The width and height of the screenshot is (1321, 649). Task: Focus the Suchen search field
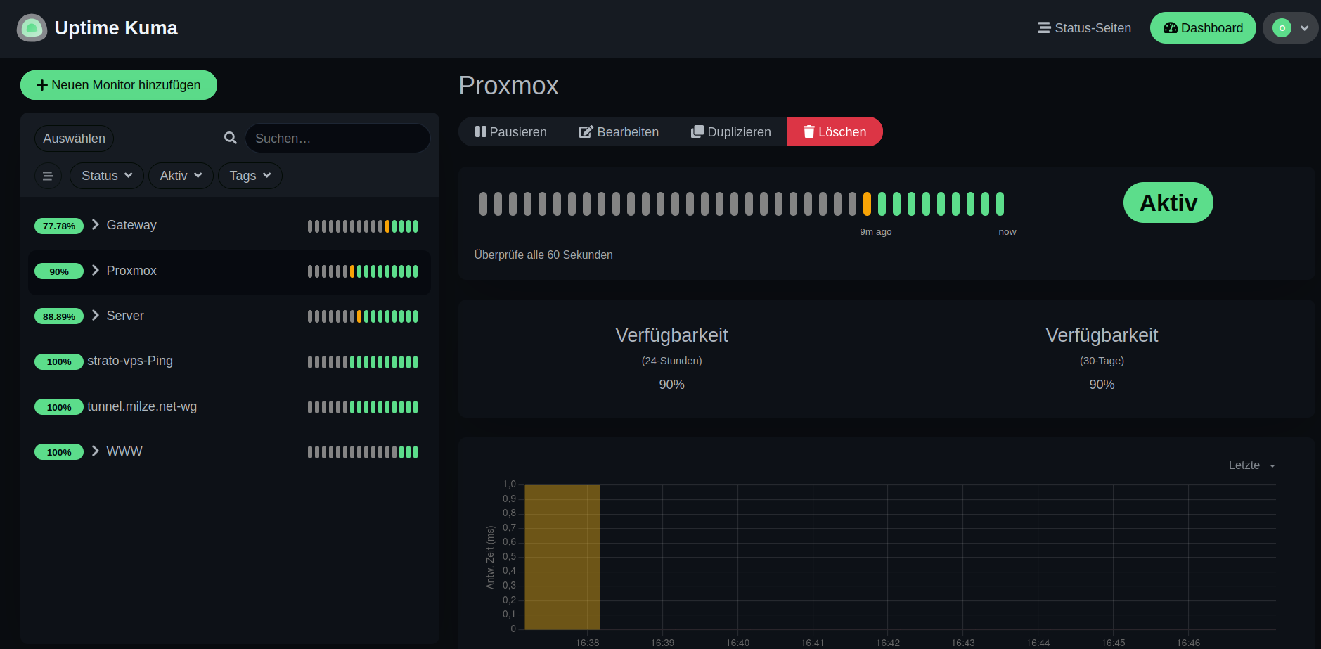point(337,139)
